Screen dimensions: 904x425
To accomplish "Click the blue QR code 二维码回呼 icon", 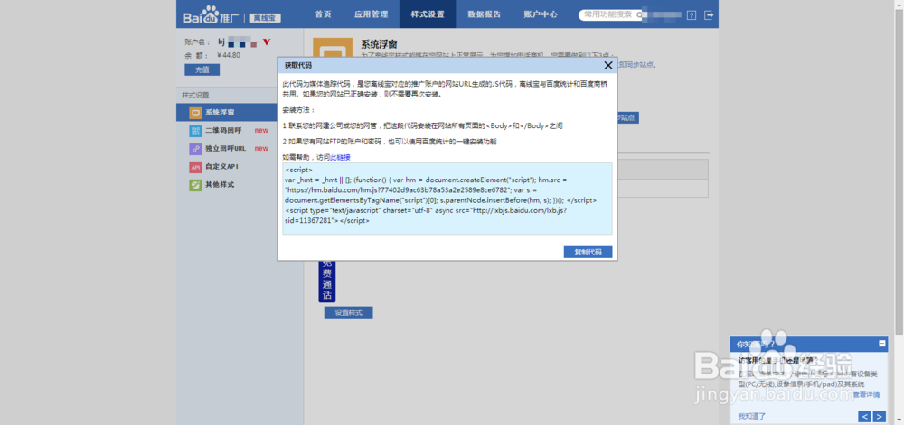I will click(x=196, y=131).
